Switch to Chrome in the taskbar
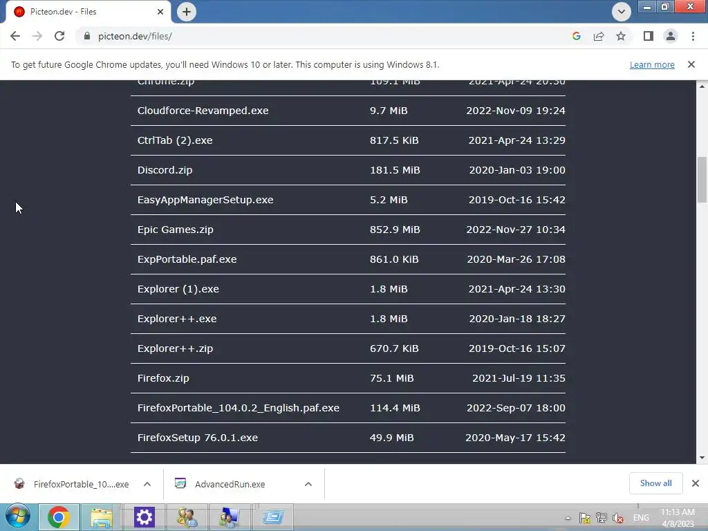708x531 pixels. 59,517
